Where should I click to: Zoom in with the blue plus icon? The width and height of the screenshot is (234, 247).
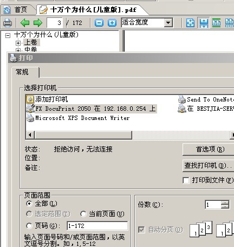click(x=112, y=23)
